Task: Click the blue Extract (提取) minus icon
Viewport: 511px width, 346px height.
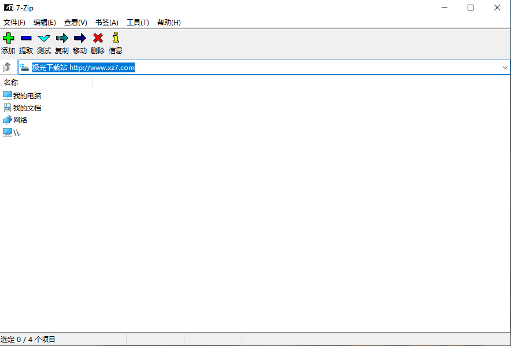Action: (x=26, y=38)
